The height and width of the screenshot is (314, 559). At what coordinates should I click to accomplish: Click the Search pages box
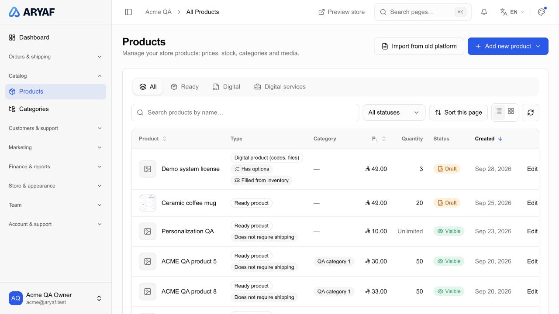(x=423, y=12)
